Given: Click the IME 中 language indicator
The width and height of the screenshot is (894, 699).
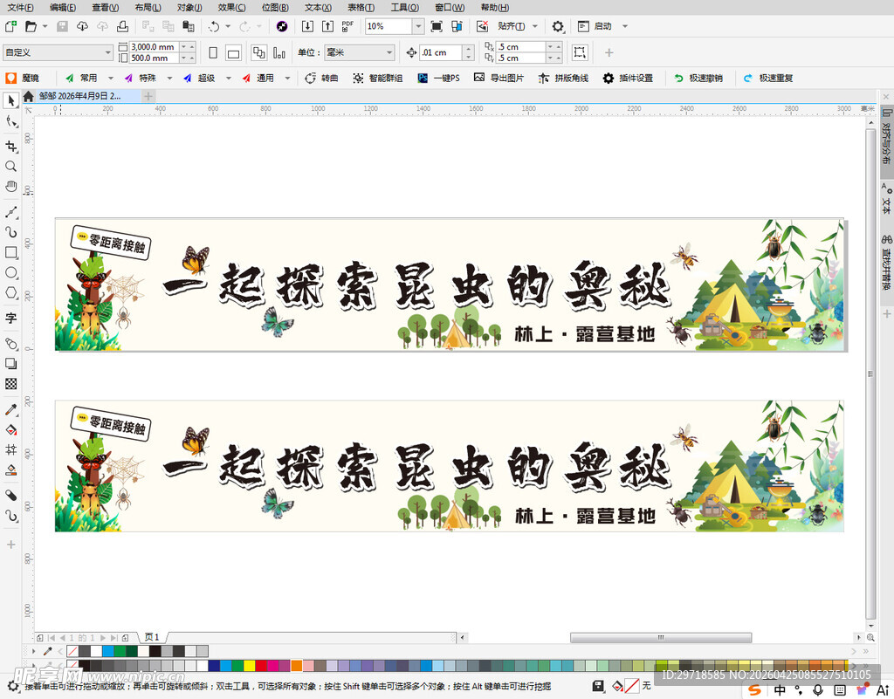Looking at the screenshot, I should (780, 690).
